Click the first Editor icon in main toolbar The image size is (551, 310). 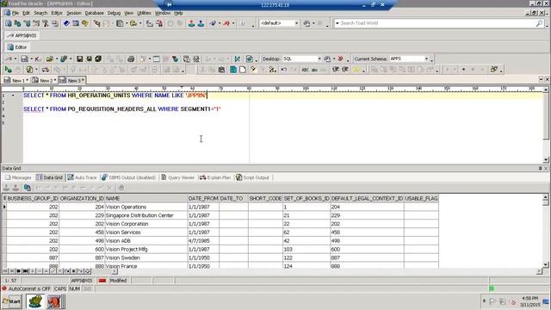click(x=9, y=23)
